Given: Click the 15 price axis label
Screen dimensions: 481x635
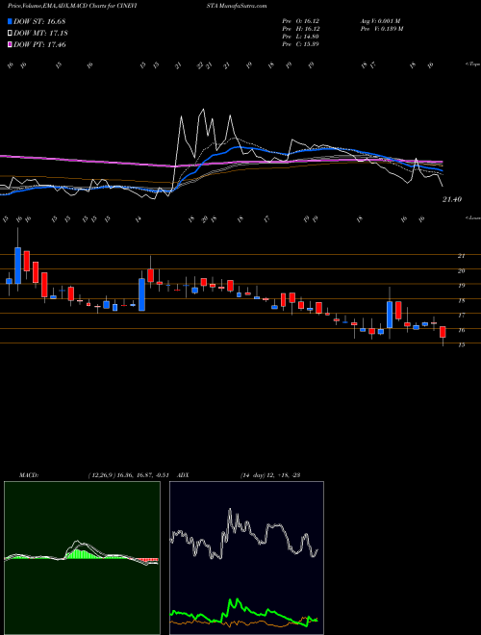Looking at the screenshot, I should [x=461, y=345].
